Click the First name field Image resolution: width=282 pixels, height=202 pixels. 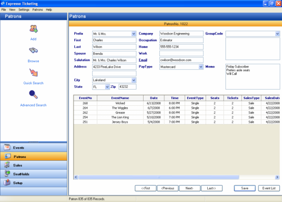tap(114, 40)
